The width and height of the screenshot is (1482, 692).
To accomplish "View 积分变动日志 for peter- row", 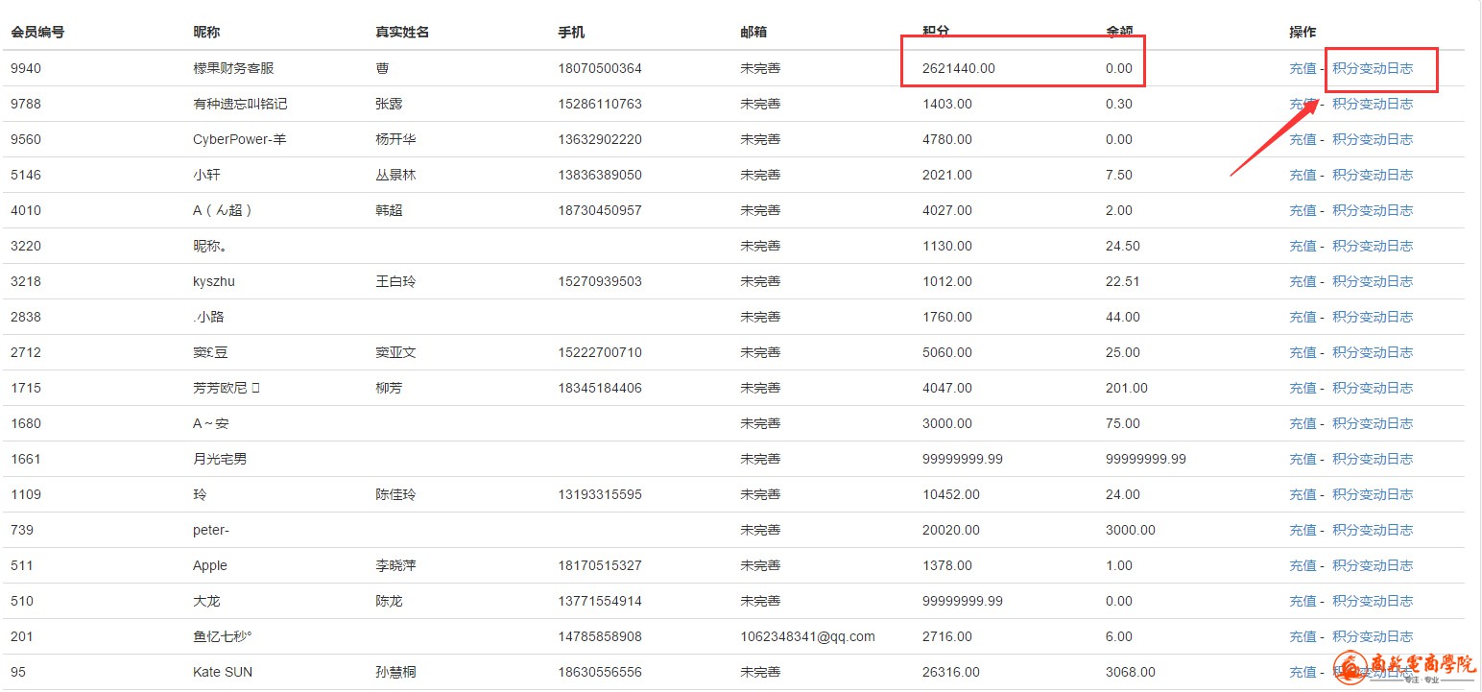I will [1373, 530].
